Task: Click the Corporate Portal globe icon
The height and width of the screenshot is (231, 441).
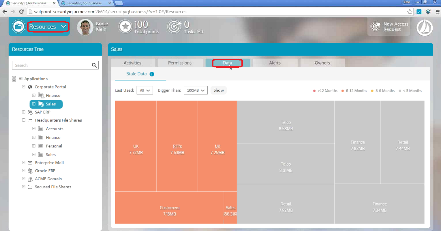Action: click(x=30, y=87)
